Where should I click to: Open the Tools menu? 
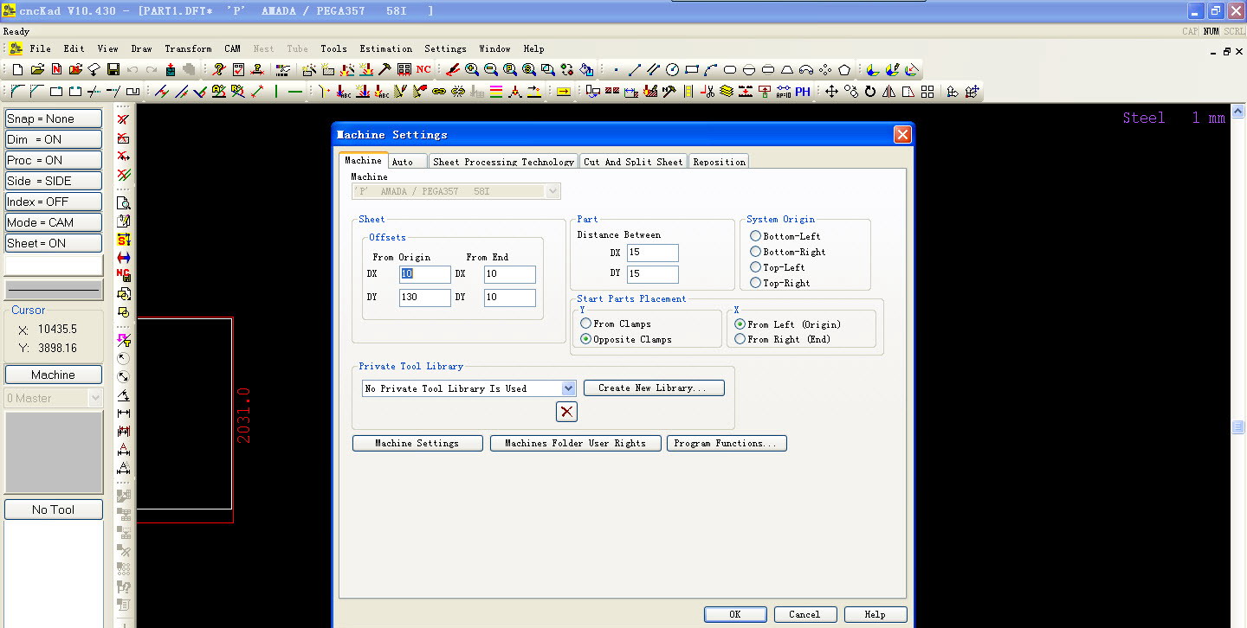coord(333,48)
